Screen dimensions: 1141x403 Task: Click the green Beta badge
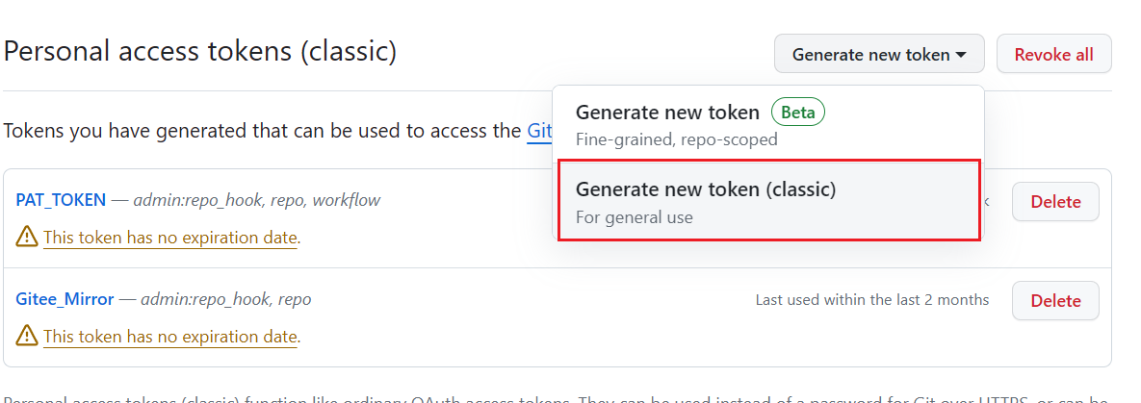[x=797, y=113]
